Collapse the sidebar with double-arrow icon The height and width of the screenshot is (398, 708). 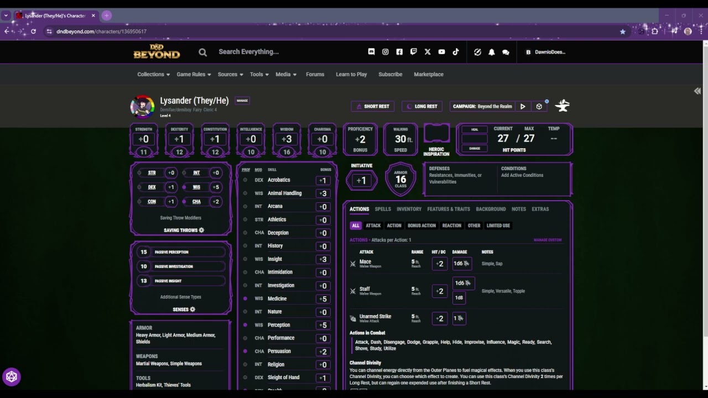[697, 91]
